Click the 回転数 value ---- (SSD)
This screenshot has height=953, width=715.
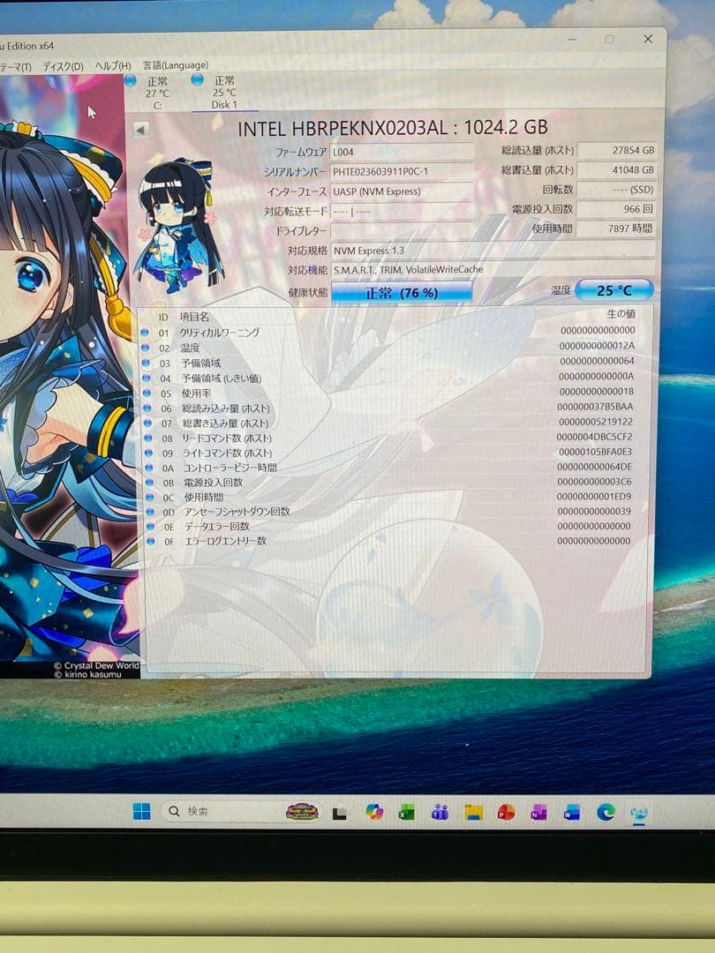(616, 190)
